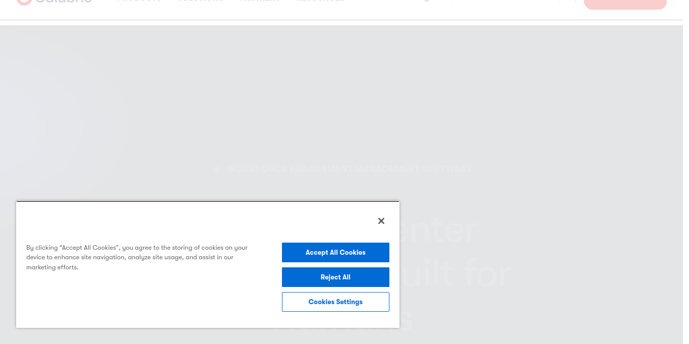This screenshot has width=689, height=344.
Task: Open the globe language selector
Action: 427,2
